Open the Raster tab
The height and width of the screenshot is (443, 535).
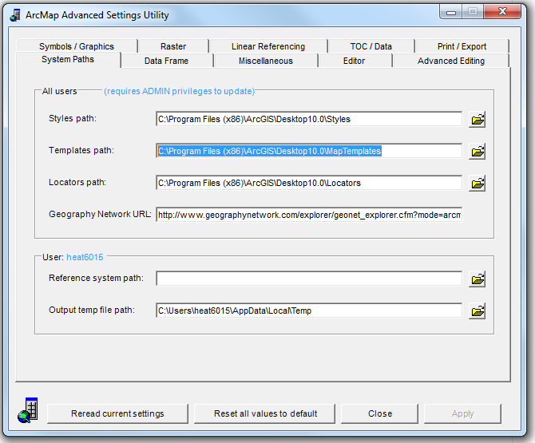tap(173, 46)
